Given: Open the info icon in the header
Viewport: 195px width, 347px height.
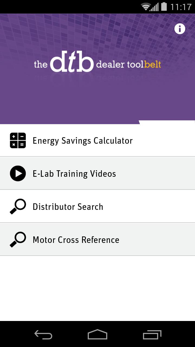Looking at the screenshot, I should click(180, 28).
